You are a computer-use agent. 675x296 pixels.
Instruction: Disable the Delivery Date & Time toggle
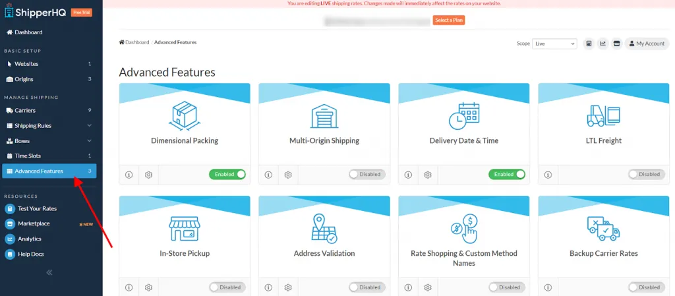pos(507,174)
